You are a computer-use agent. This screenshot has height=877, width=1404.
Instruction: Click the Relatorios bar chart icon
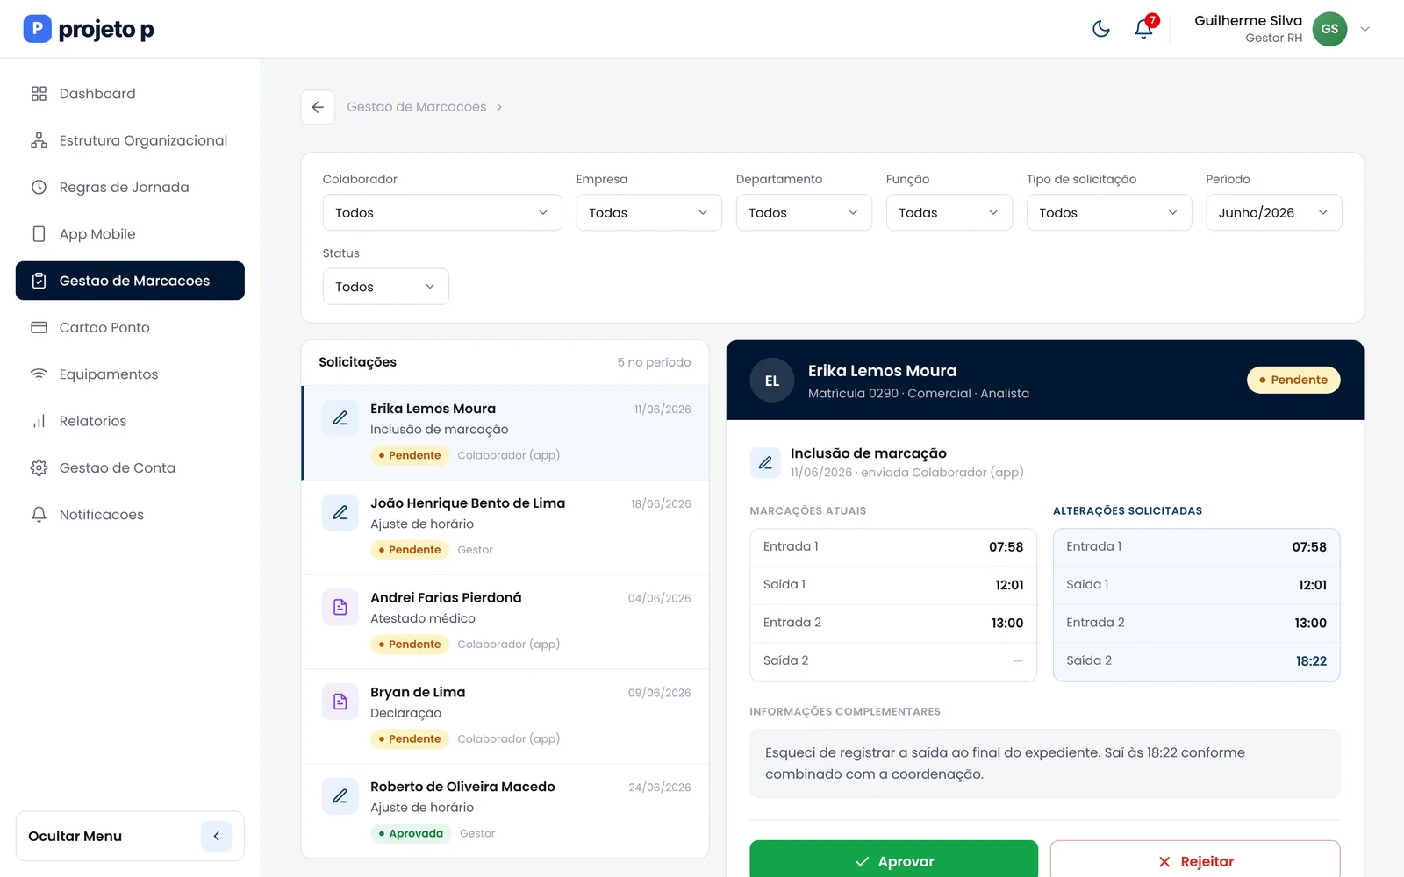click(39, 421)
